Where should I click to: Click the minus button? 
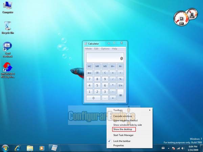coord(113,92)
